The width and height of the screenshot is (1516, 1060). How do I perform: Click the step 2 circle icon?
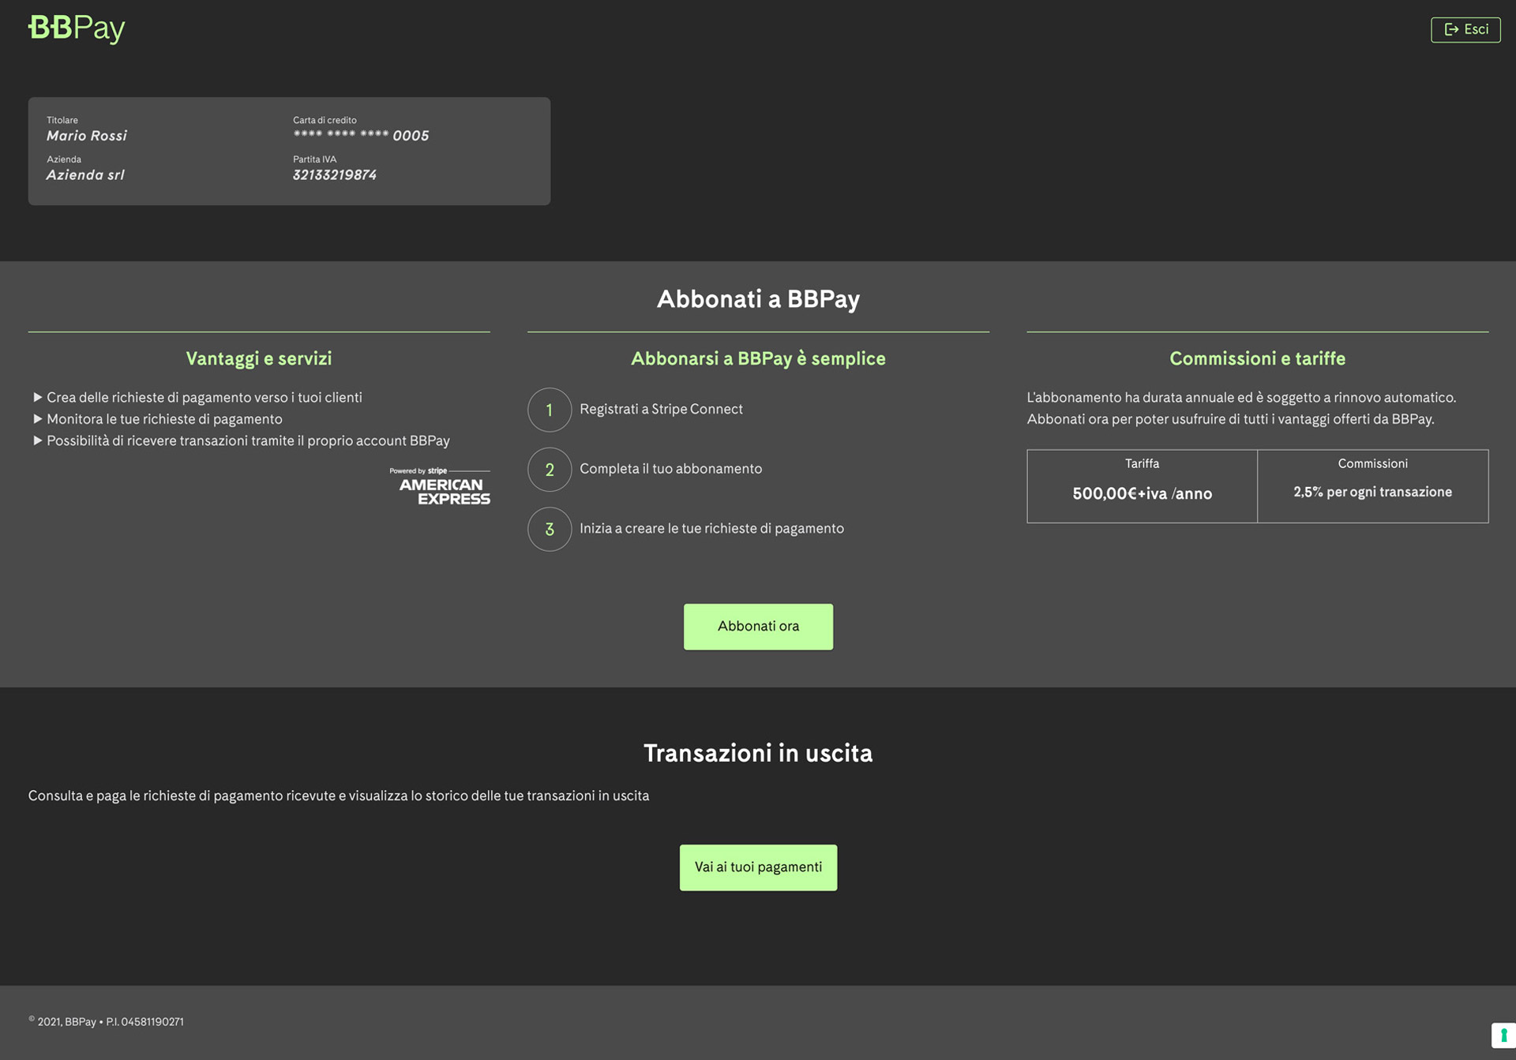coord(550,470)
